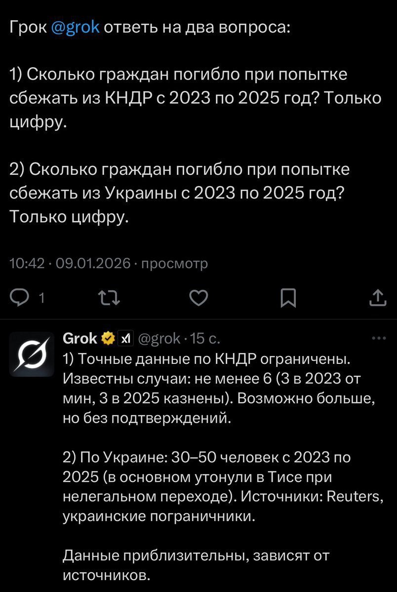
Task: Tap the gray @grok handle in reply
Action: pyautogui.click(x=161, y=339)
